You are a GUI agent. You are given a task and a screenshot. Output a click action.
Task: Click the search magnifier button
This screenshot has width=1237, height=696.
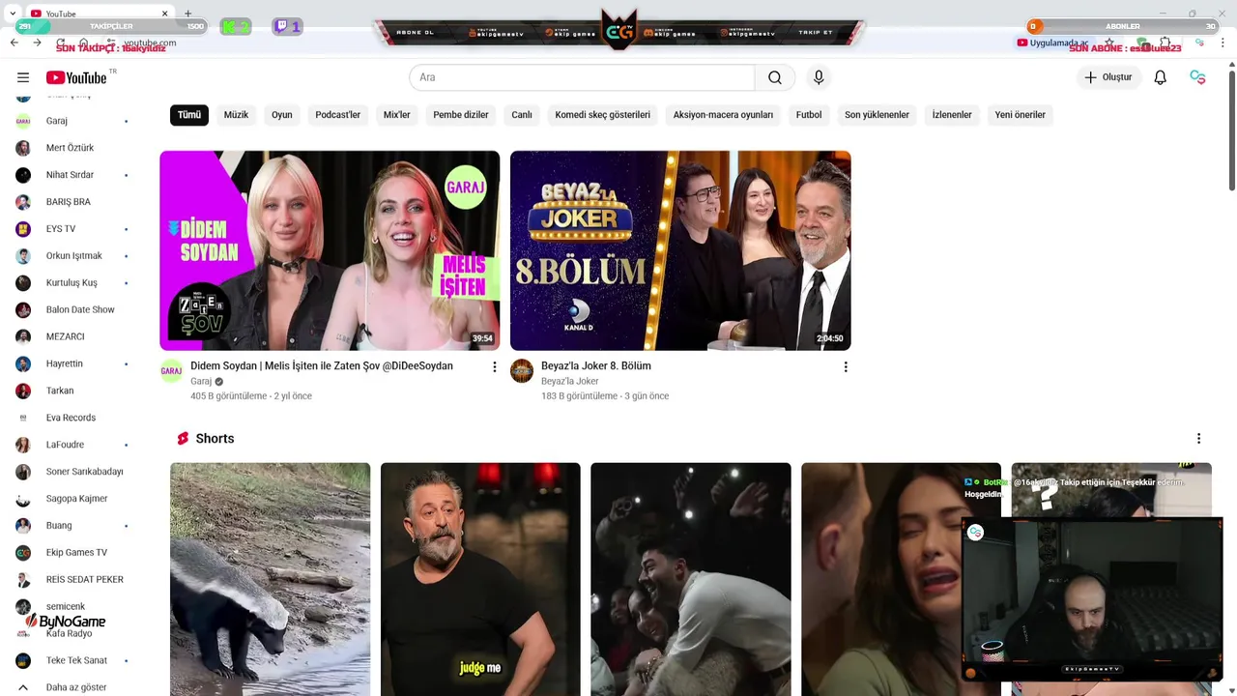point(775,77)
